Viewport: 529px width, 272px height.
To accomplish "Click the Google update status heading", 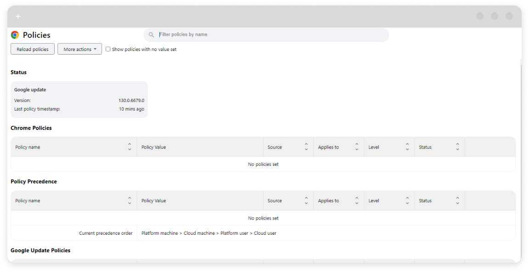I will (x=30, y=90).
